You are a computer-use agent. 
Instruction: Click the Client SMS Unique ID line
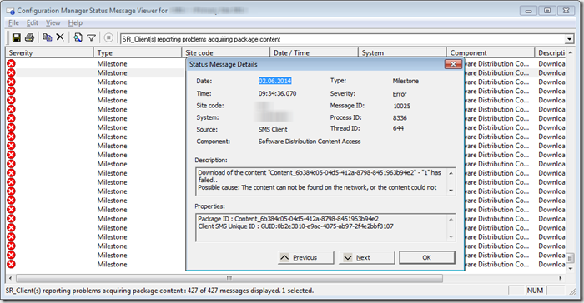295,226
